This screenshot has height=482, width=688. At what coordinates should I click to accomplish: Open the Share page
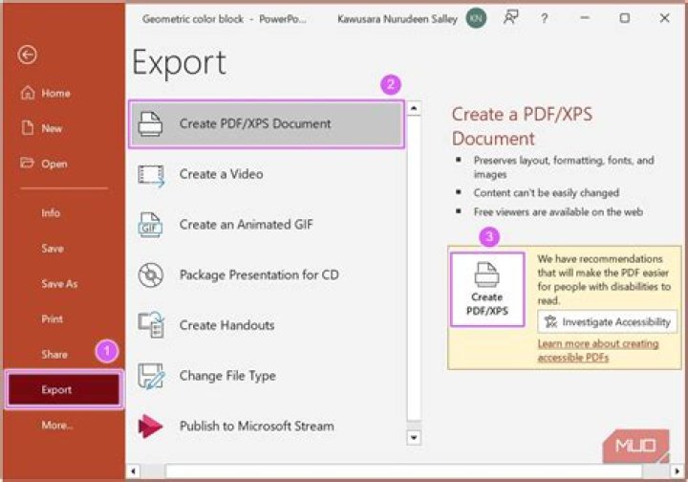click(x=54, y=354)
